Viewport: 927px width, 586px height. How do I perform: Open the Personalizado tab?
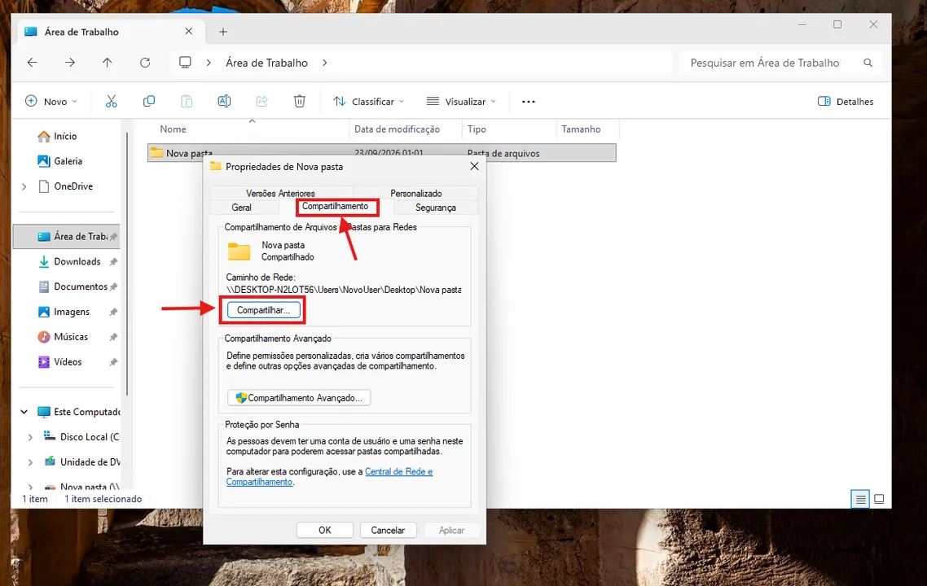(x=415, y=193)
